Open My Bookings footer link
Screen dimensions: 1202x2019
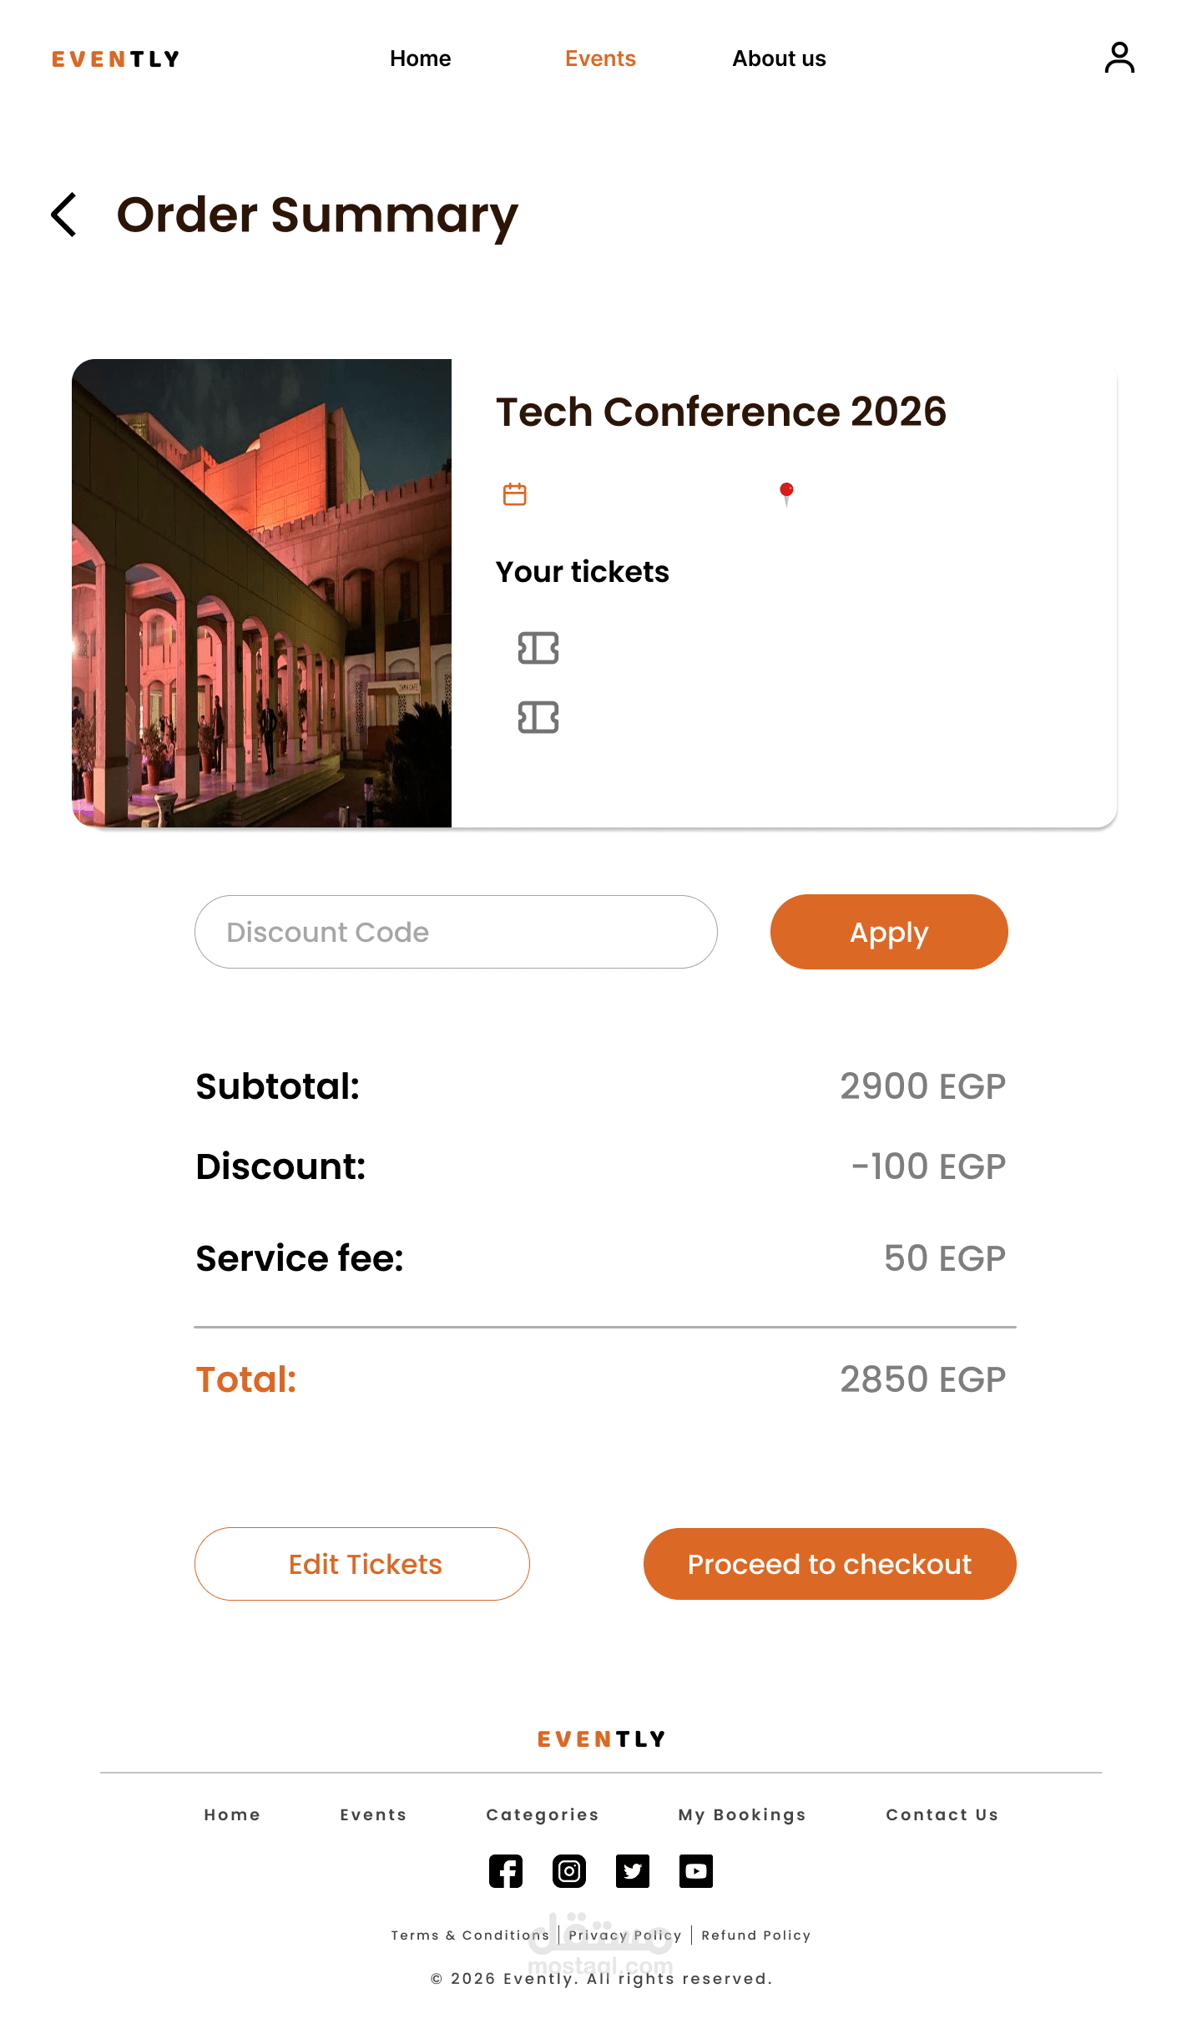click(x=742, y=1814)
